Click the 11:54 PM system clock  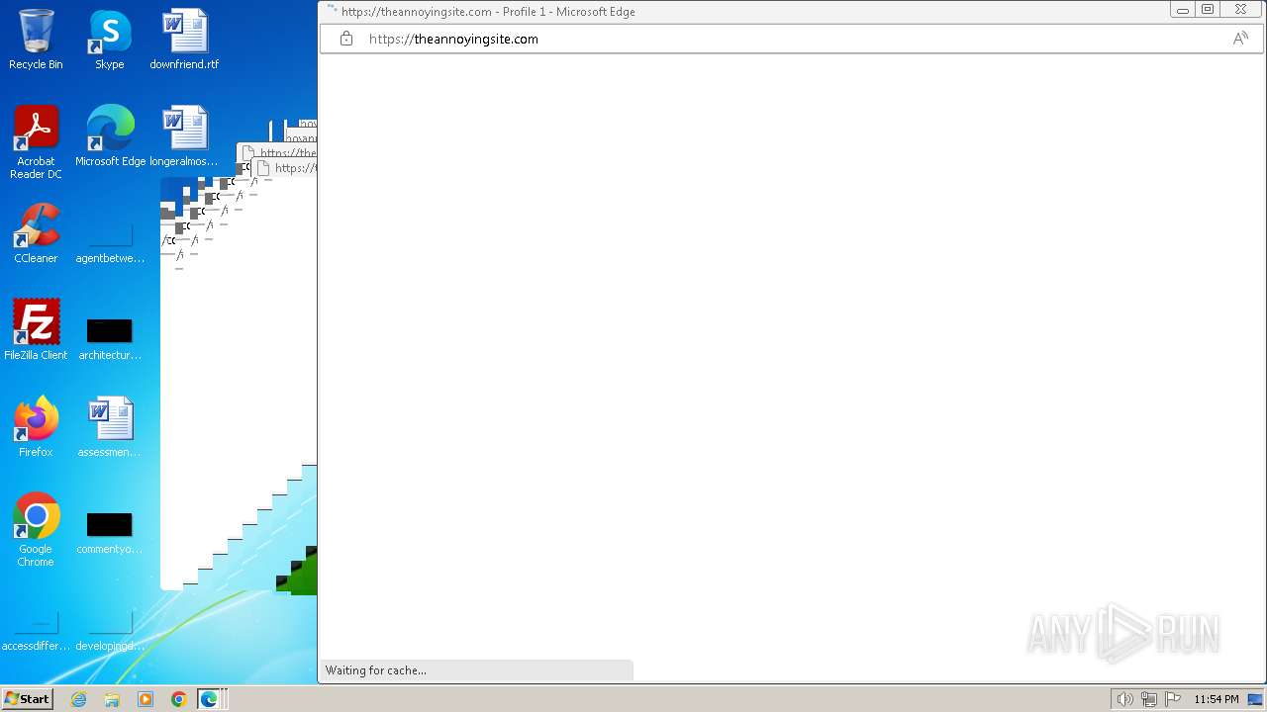(x=1216, y=699)
